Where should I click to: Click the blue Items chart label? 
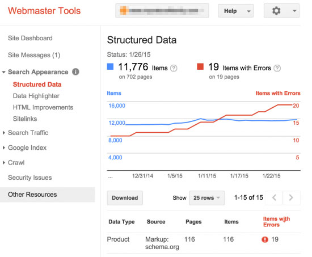tap(114, 93)
